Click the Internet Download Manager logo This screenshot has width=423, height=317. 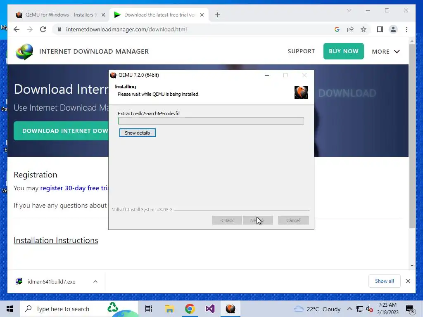point(24,52)
